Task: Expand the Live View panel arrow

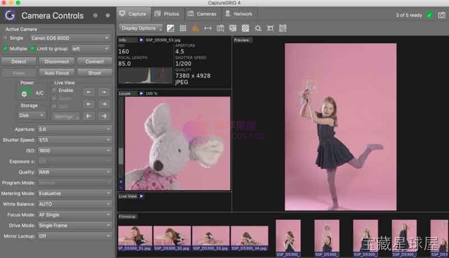Action: click(141, 196)
